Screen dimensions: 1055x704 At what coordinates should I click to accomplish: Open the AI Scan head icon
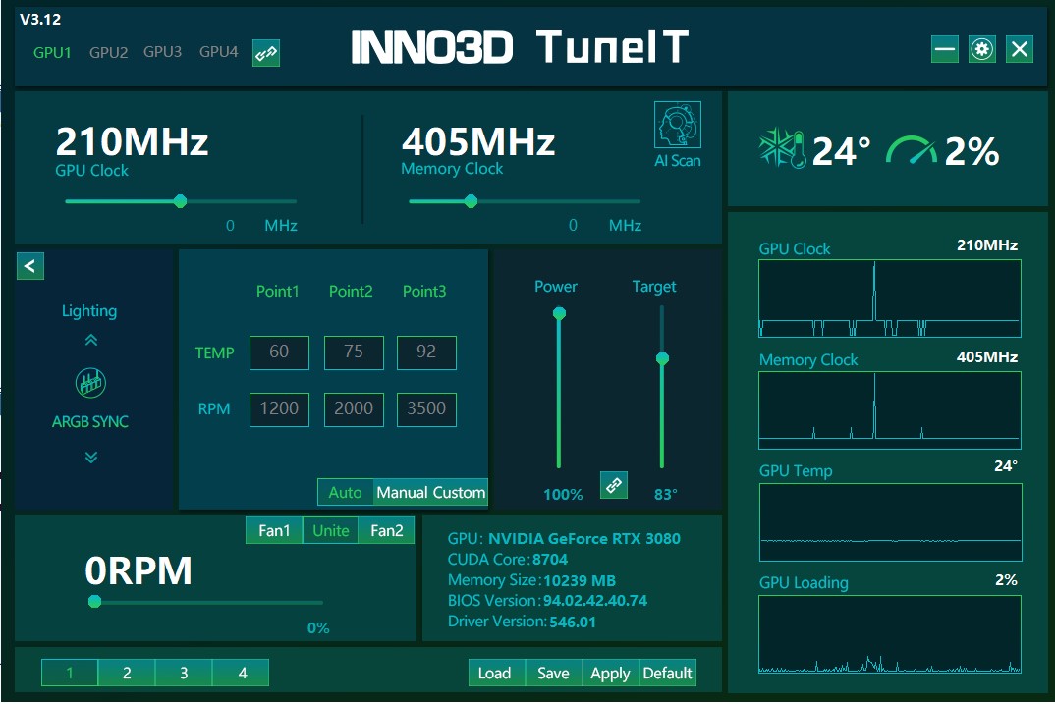[x=678, y=125]
